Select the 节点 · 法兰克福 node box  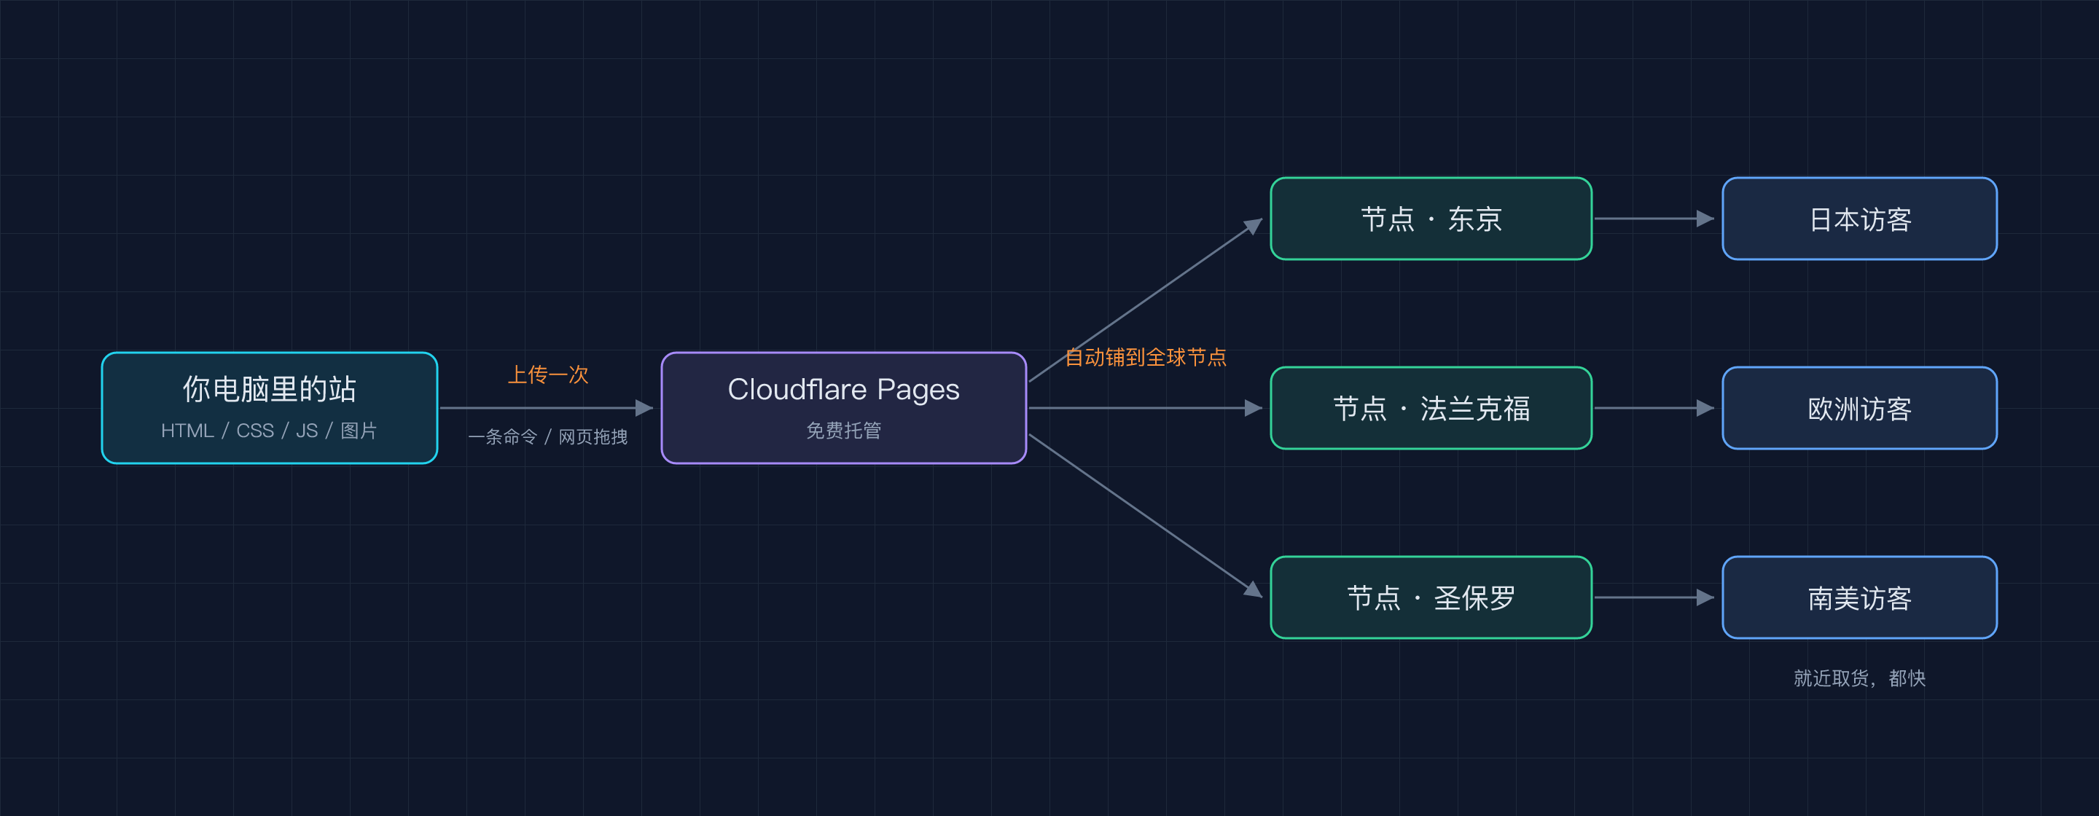pos(1431,408)
